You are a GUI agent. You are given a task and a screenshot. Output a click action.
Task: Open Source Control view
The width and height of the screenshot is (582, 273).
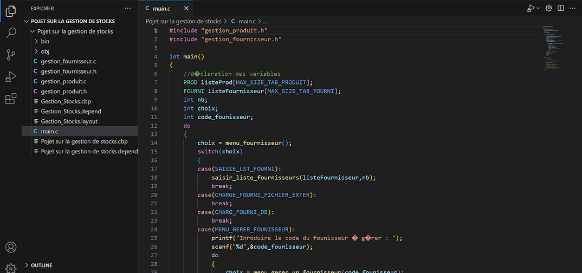pyautogui.click(x=11, y=55)
